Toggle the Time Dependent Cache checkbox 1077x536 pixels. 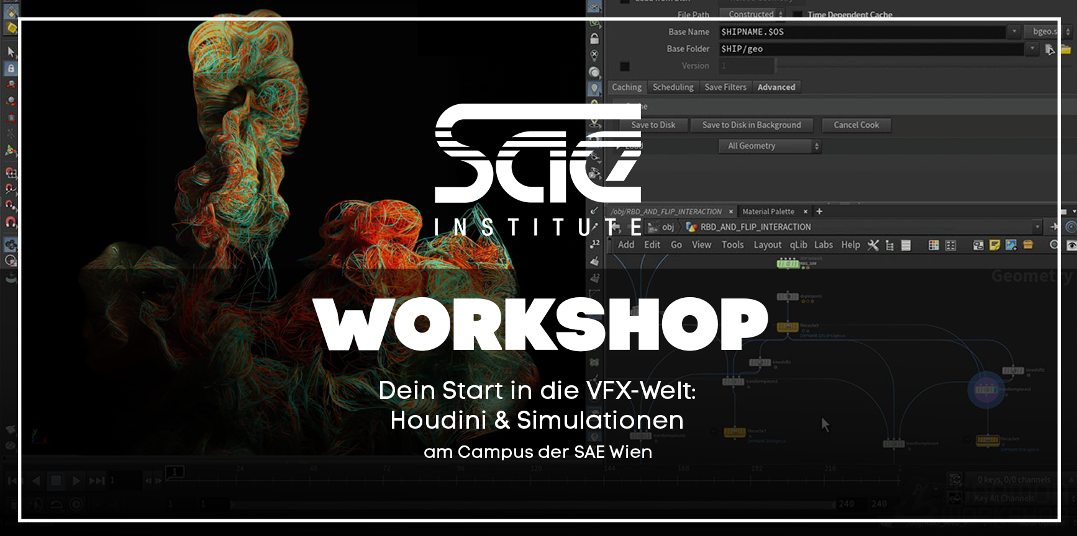798,14
